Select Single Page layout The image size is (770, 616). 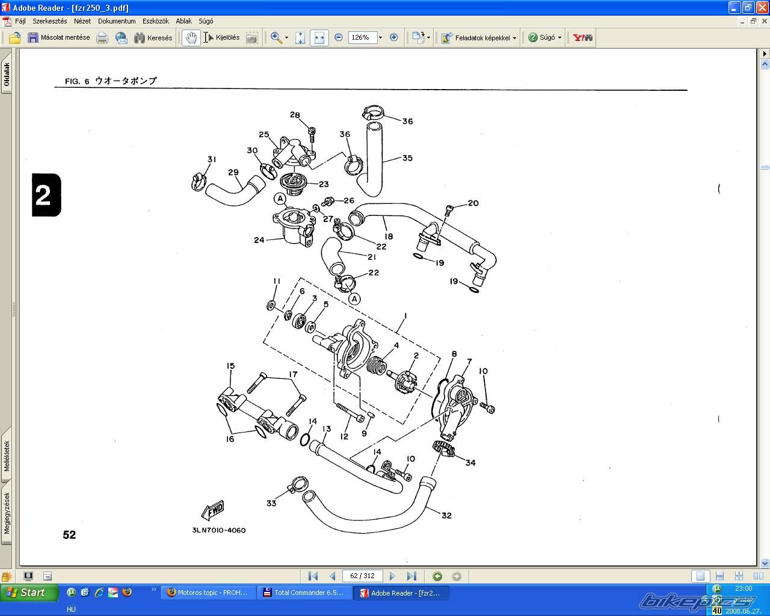pyautogui.click(x=700, y=576)
